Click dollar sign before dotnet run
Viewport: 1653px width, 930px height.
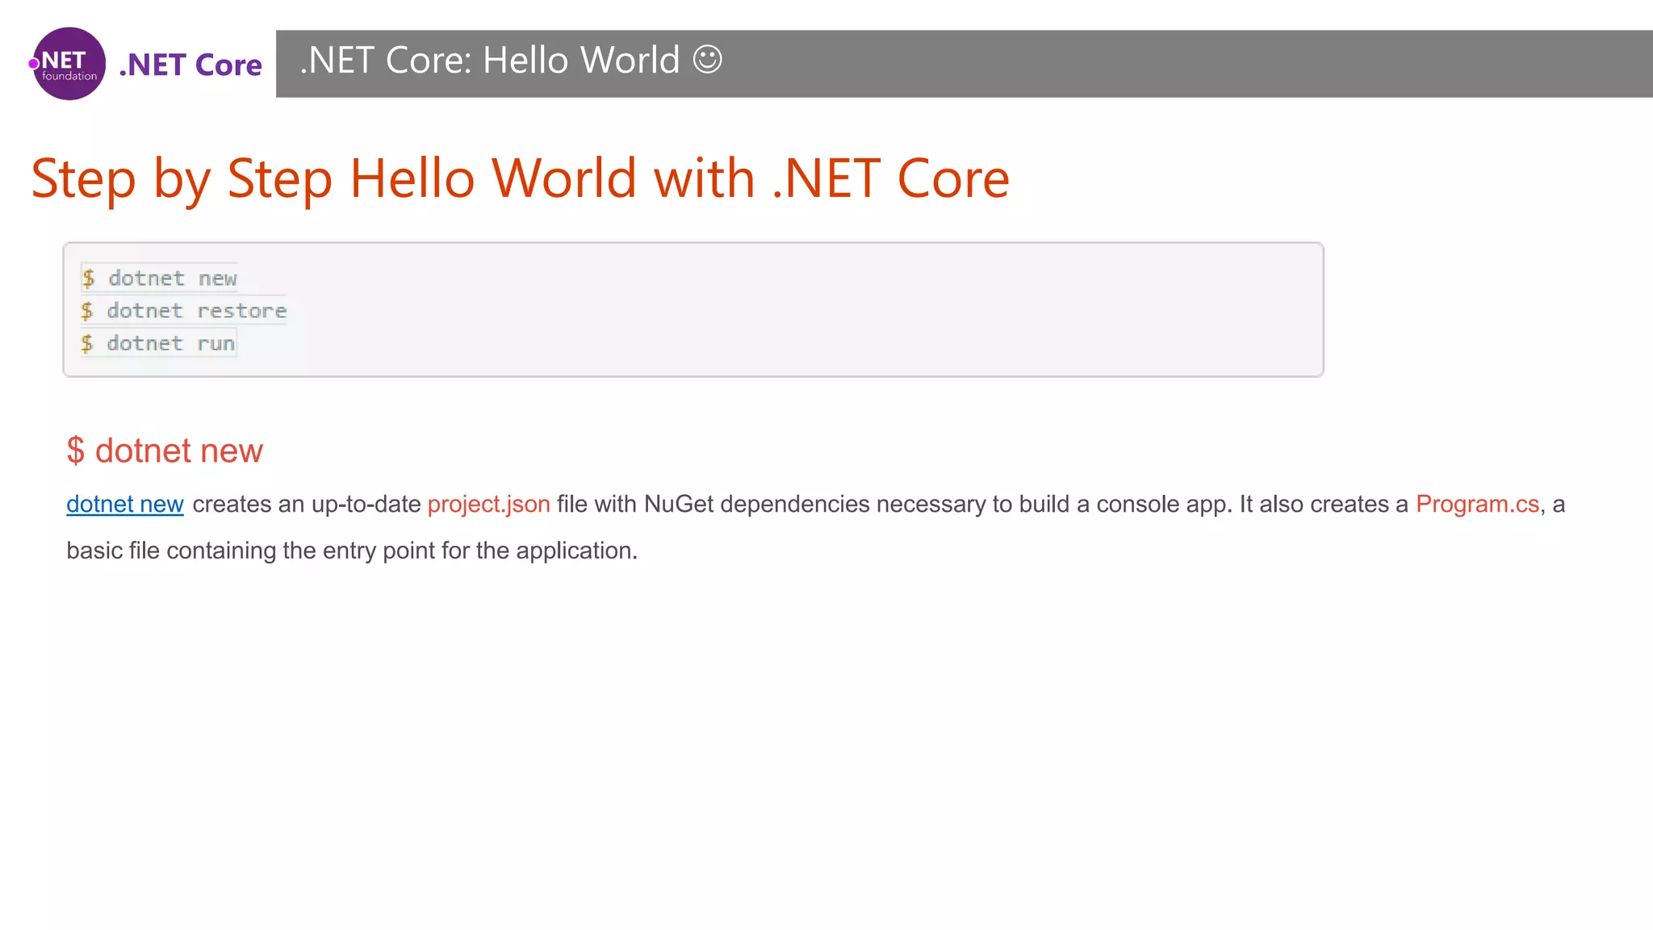(x=87, y=343)
